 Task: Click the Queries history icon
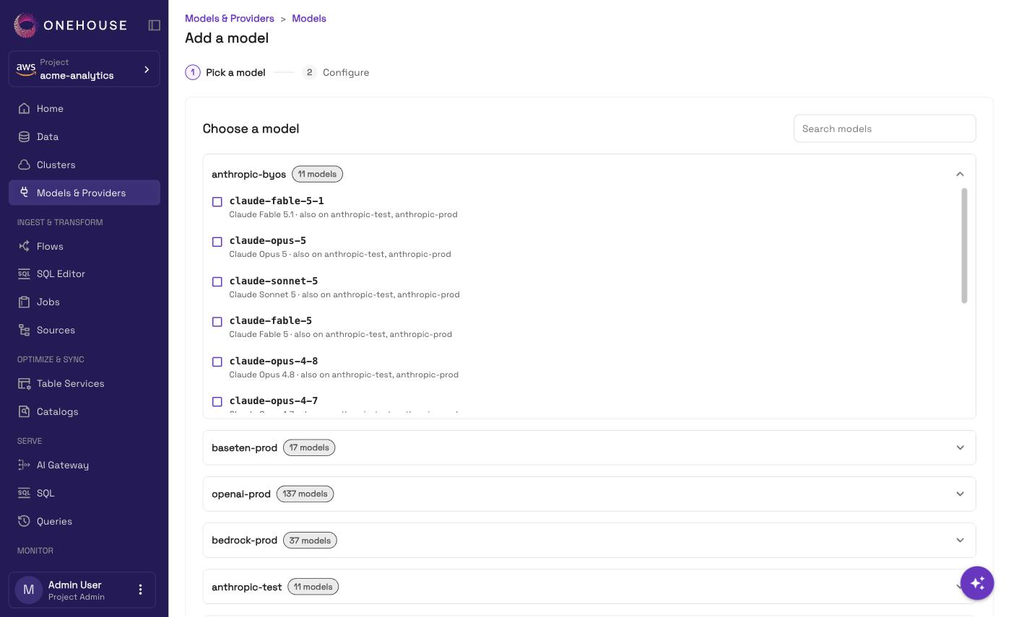point(24,521)
